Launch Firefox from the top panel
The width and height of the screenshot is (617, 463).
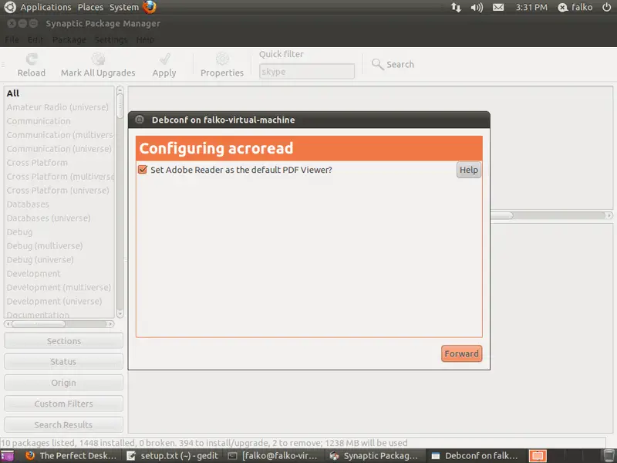point(150,7)
